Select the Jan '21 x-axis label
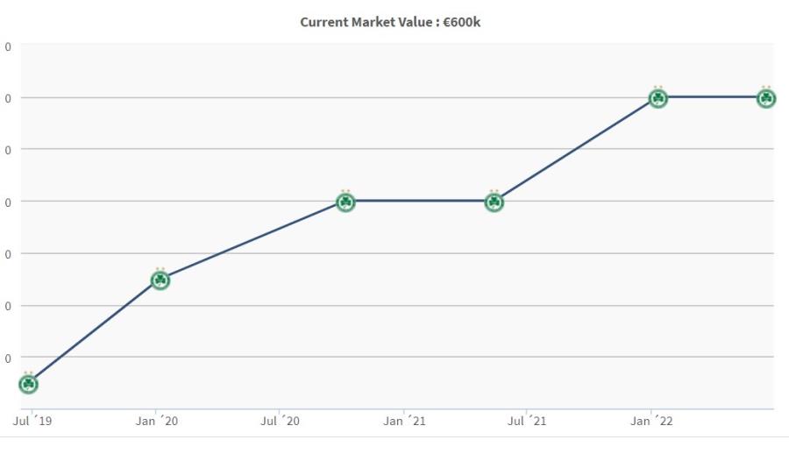Screen dimensions: 789x454 (x=405, y=422)
